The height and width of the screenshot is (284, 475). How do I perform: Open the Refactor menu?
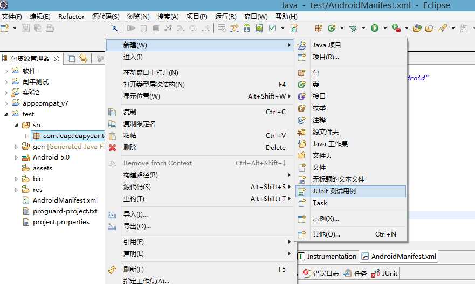click(x=71, y=16)
